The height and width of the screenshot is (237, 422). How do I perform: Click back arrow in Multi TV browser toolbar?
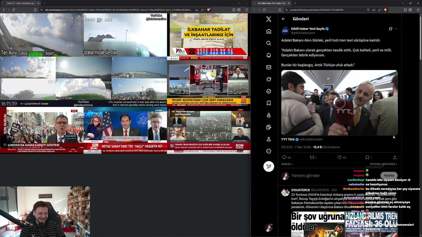tap(4, 10)
